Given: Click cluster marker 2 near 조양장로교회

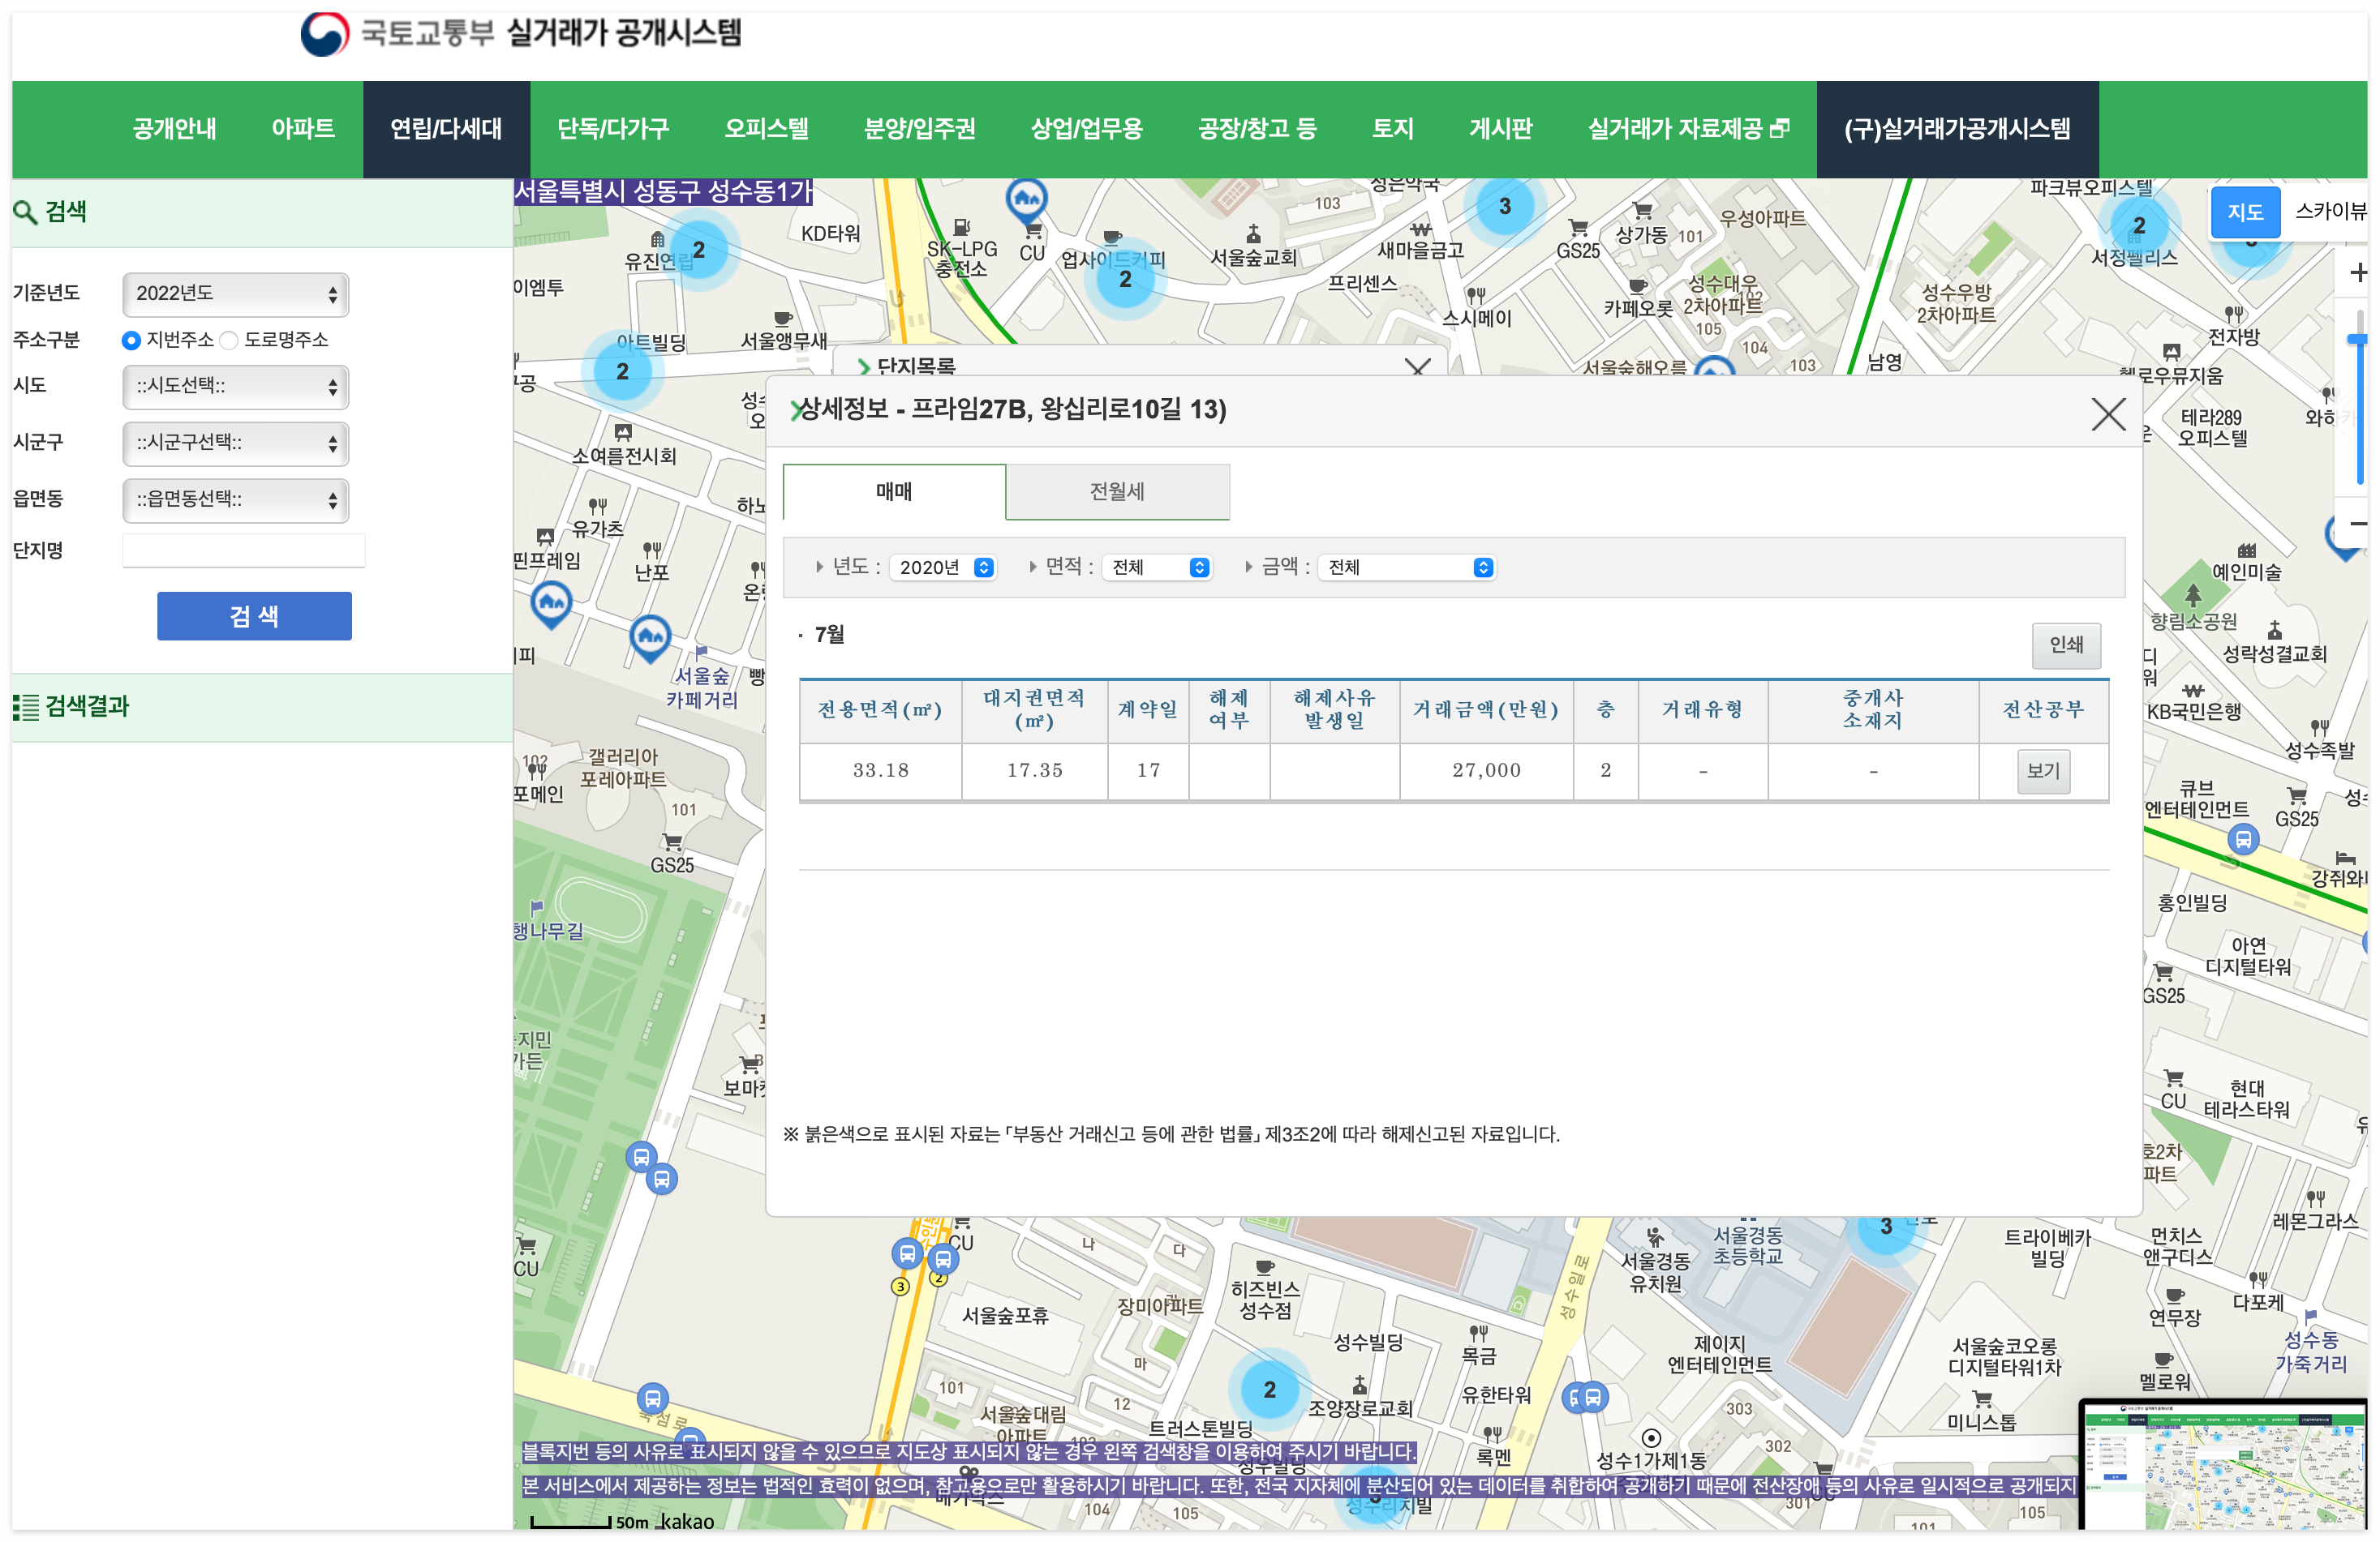Looking at the screenshot, I should click(x=1269, y=1389).
